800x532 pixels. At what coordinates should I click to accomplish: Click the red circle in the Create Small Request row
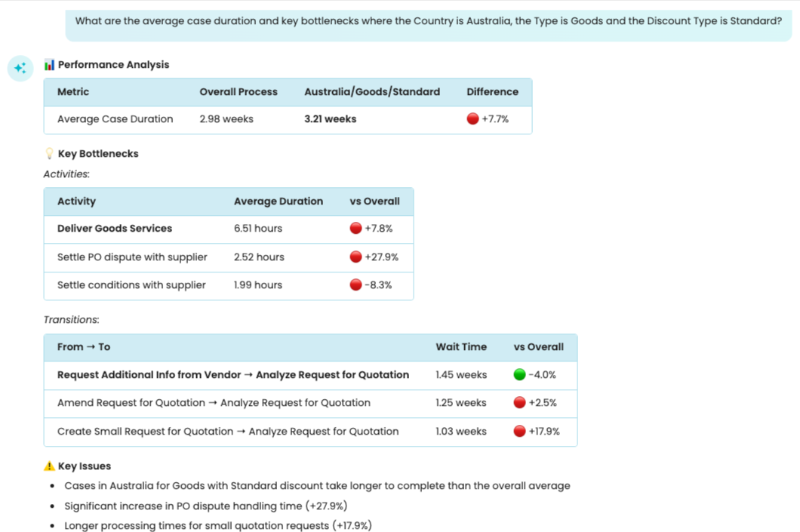(x=519, y=432)
